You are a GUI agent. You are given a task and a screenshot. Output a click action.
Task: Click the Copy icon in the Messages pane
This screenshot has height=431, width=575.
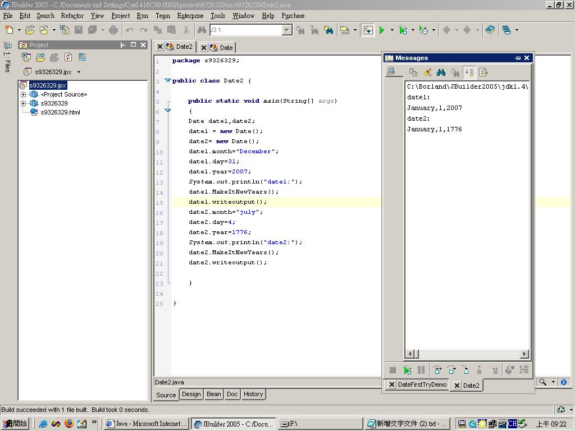pos(413,72)
